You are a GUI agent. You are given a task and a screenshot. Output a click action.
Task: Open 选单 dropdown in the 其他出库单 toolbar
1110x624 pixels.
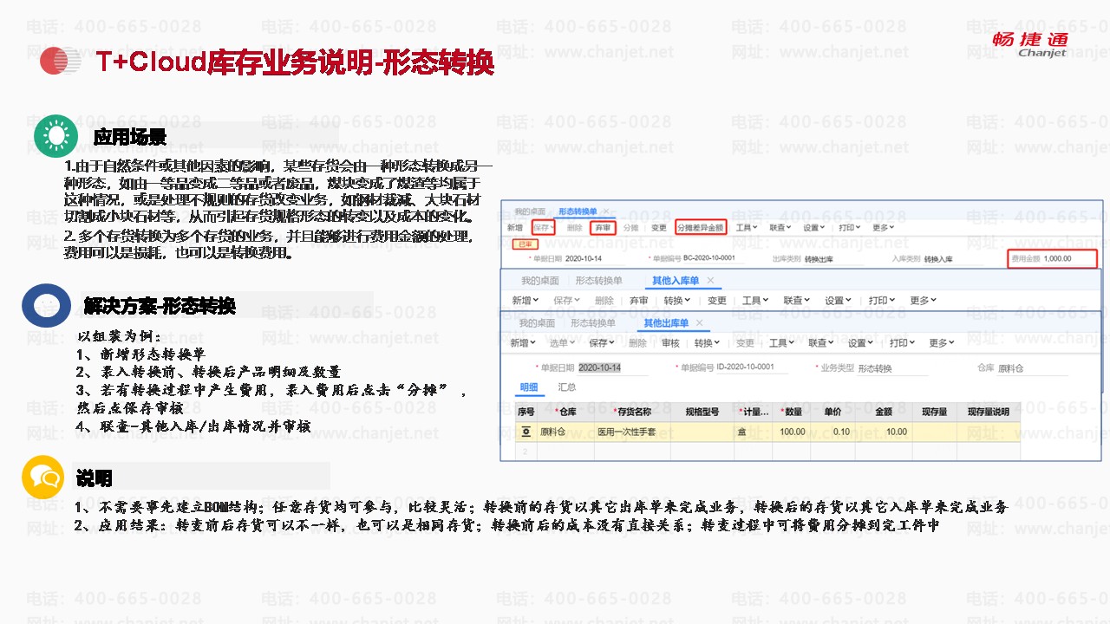[564, 343]
